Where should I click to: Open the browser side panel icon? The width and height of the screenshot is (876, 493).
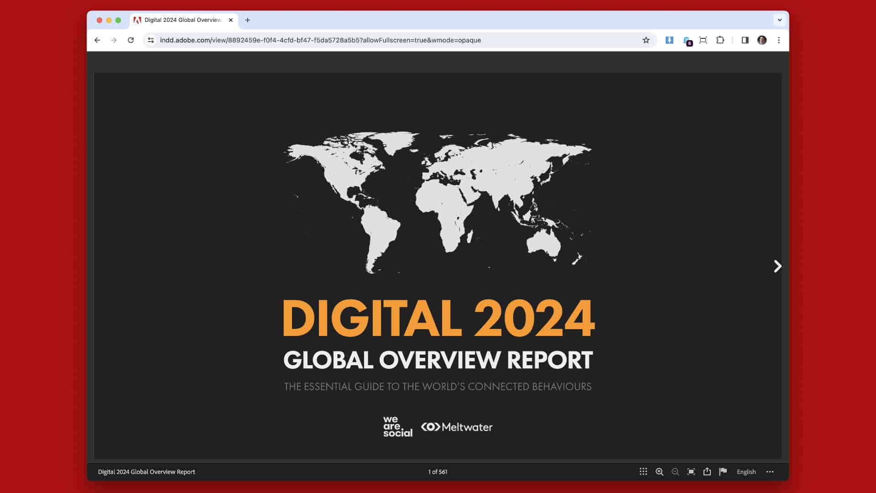coord(745,40)
